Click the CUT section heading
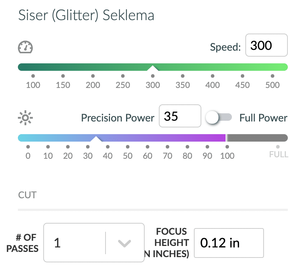Viewport: 302px width, 278px height. (x=27, y=195)
